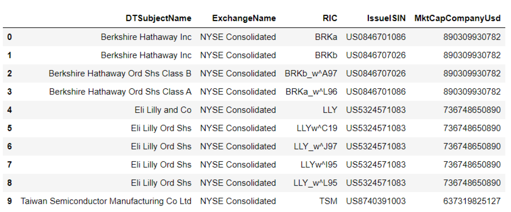Select Taiwan Semiconductor Manufacturing Co Ltd cell
Image resolution: width=511 pixels, height=212 pixels.
[x=106, y=201]
